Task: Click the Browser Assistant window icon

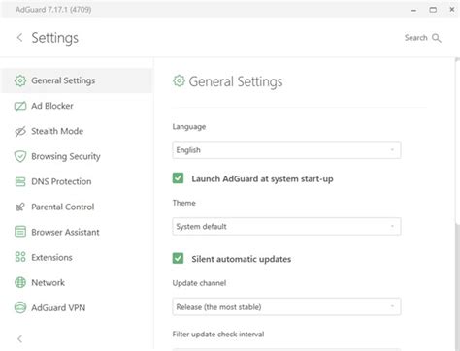Action: click(20, 232)
